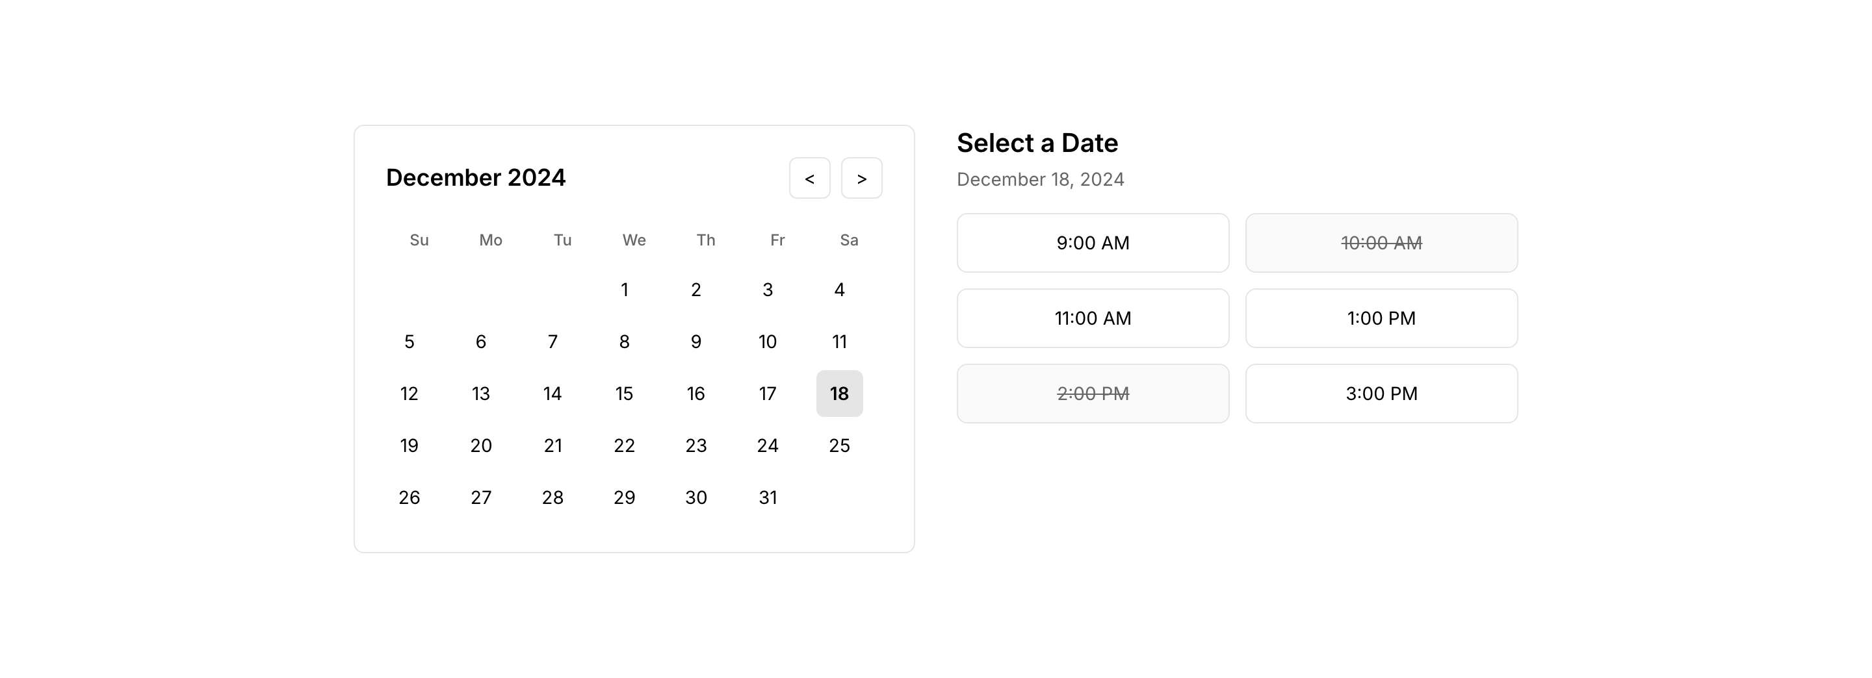1872x678 pixels.
Task: Go to the next month arrow
Action: [x=861, y=178]
